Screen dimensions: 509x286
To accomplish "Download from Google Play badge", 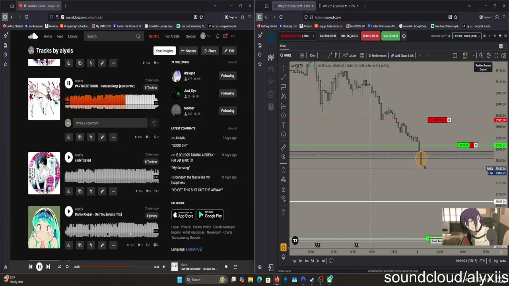I will [x=210, y=215].
